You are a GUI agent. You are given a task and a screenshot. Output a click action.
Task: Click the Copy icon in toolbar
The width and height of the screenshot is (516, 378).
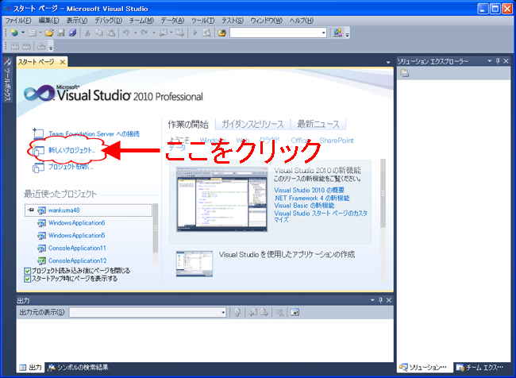coord(99,33)
